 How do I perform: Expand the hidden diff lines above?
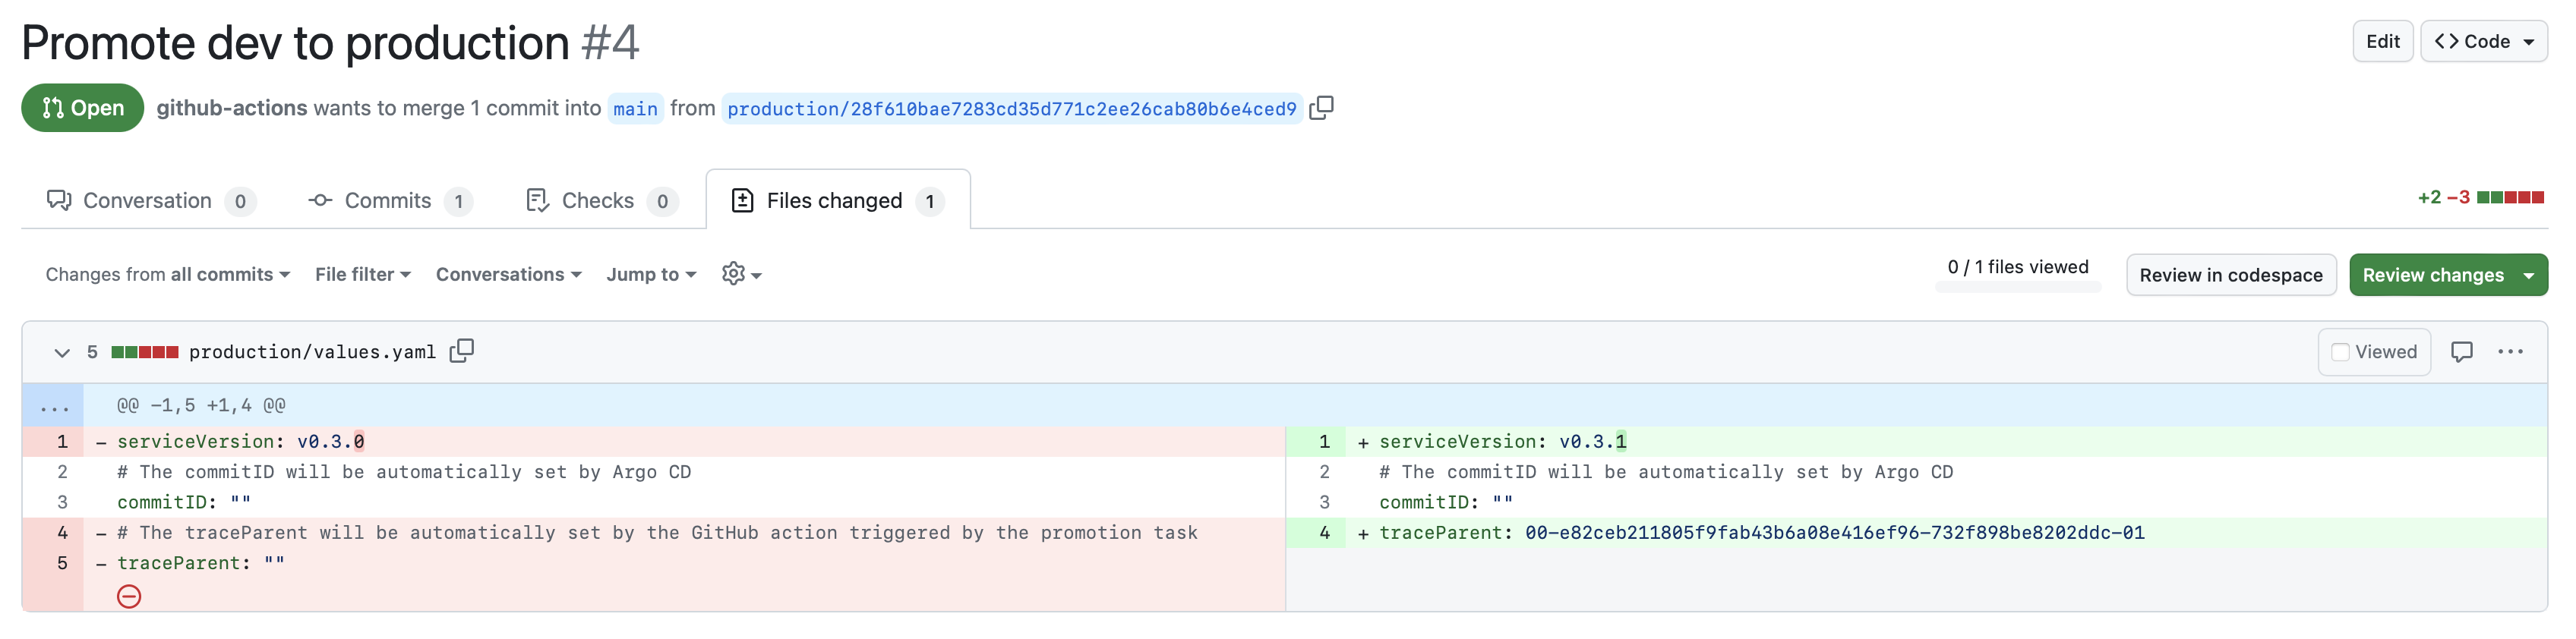click(x=54, y=406)
